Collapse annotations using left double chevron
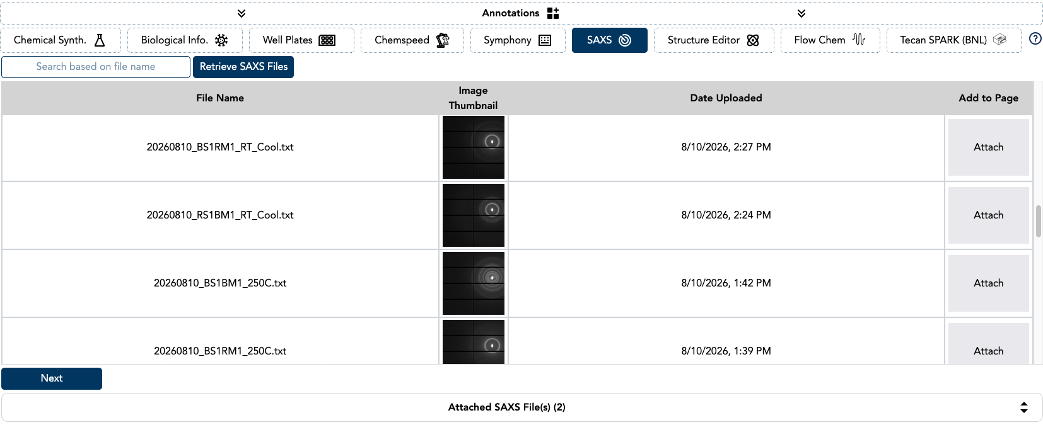 click(242, 13)
